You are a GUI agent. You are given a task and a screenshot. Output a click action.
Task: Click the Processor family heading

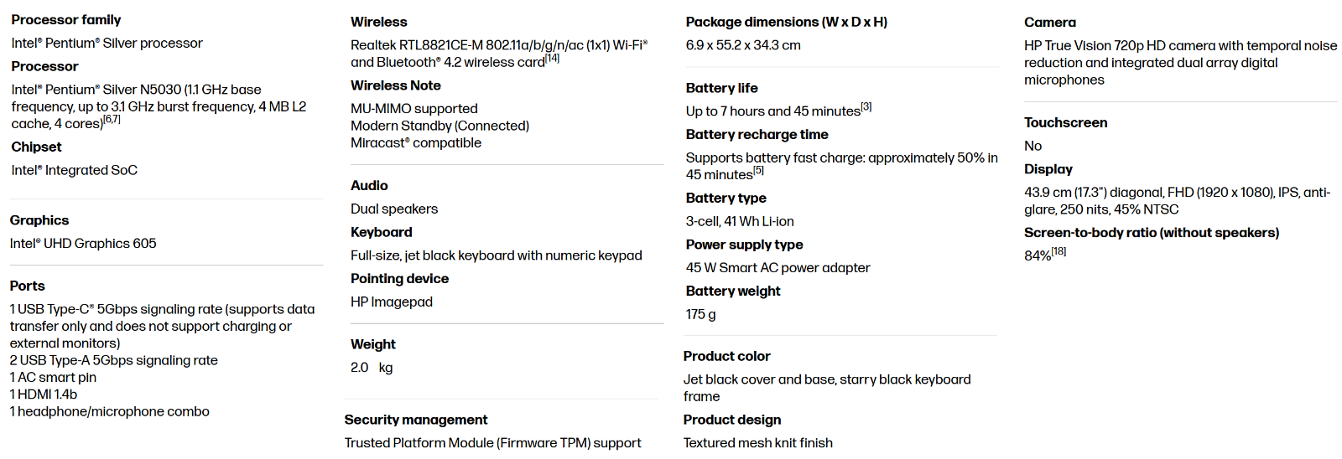(x=66, y=19)
